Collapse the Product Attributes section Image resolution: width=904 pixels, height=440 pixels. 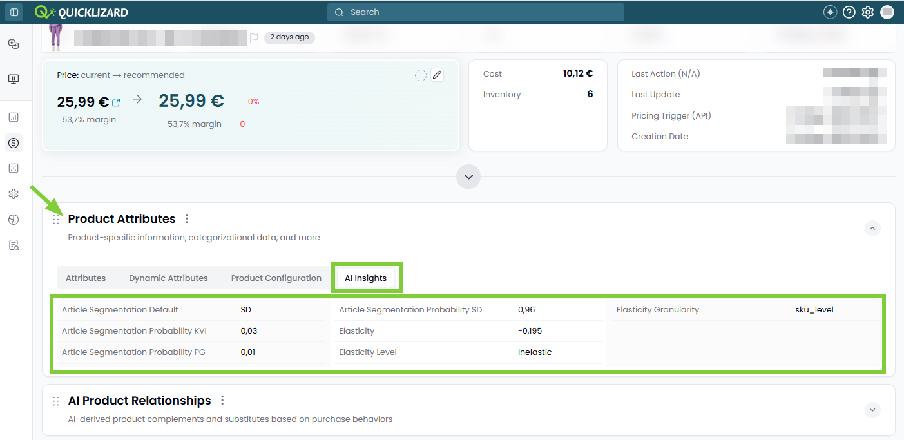(872, 228)
